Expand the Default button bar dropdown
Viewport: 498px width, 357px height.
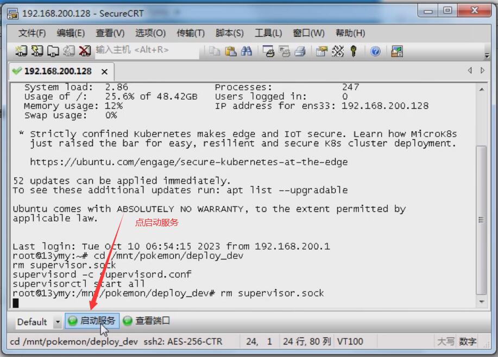coord(58,322)
